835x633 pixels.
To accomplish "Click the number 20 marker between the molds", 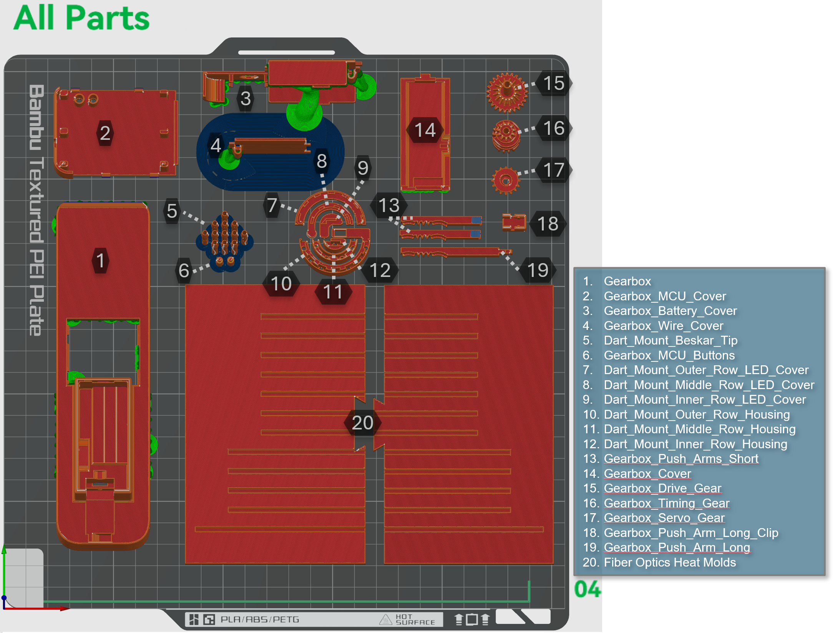I will (x=362, y=423).
